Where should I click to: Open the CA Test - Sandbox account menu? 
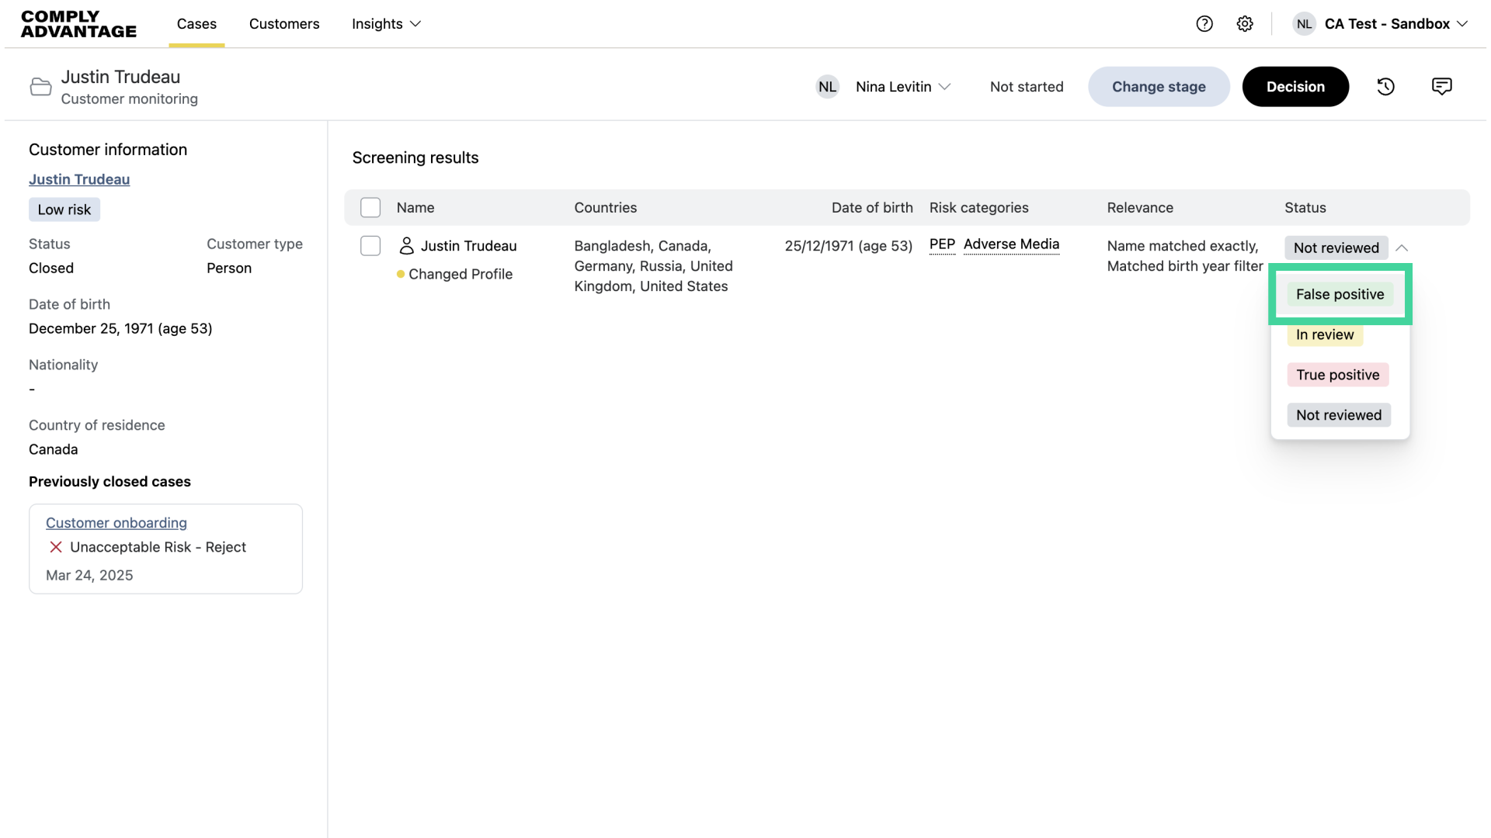(x=1388, y=24)
